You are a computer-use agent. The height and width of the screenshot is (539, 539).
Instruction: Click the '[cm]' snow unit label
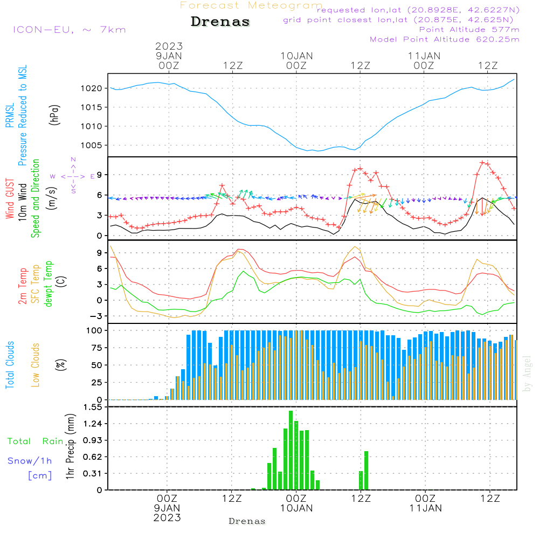click(40, 476)
